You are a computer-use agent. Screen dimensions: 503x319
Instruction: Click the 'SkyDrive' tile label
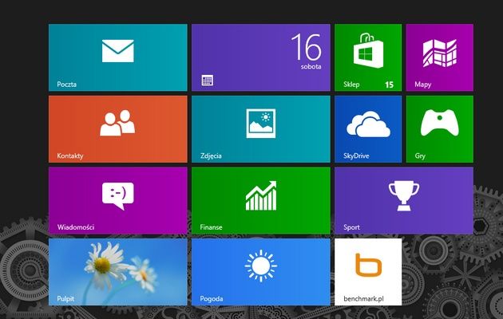(356, 156)
